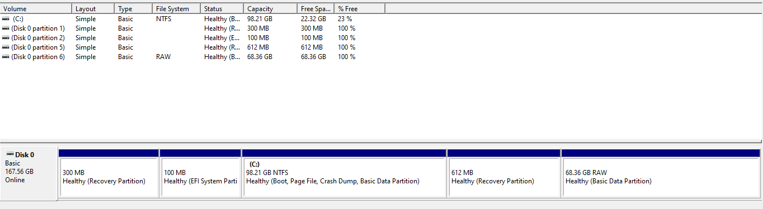Click the 22.32 GB free space cell

click(x=313, y=19)
